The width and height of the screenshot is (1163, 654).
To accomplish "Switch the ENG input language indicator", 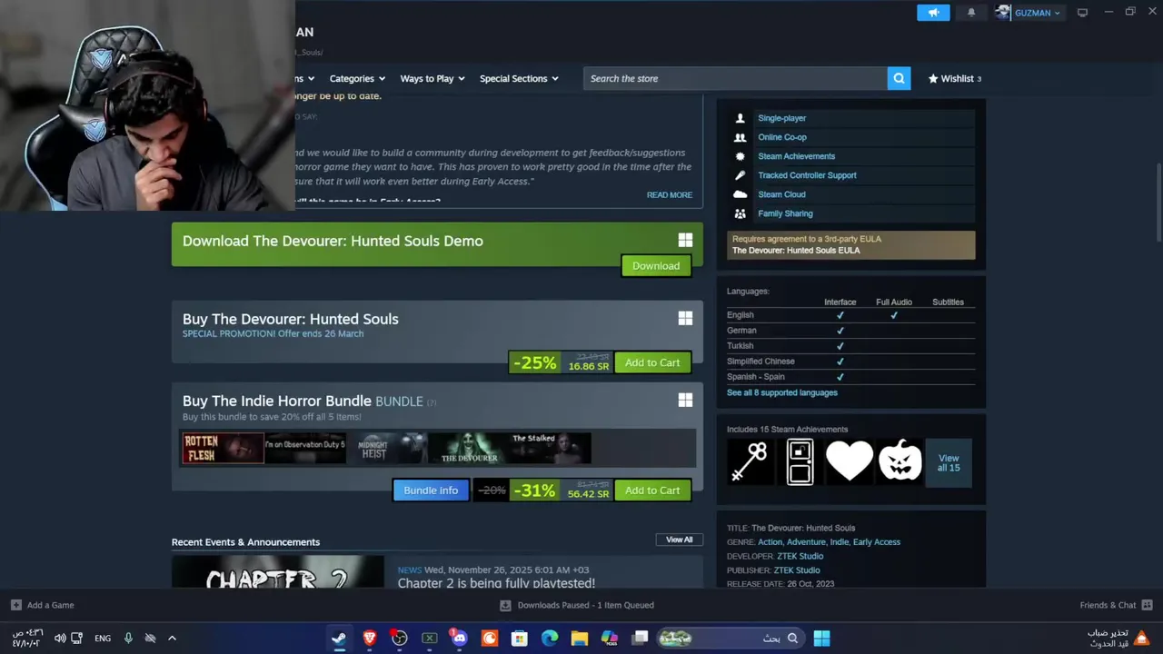I will tap(103, 639).
